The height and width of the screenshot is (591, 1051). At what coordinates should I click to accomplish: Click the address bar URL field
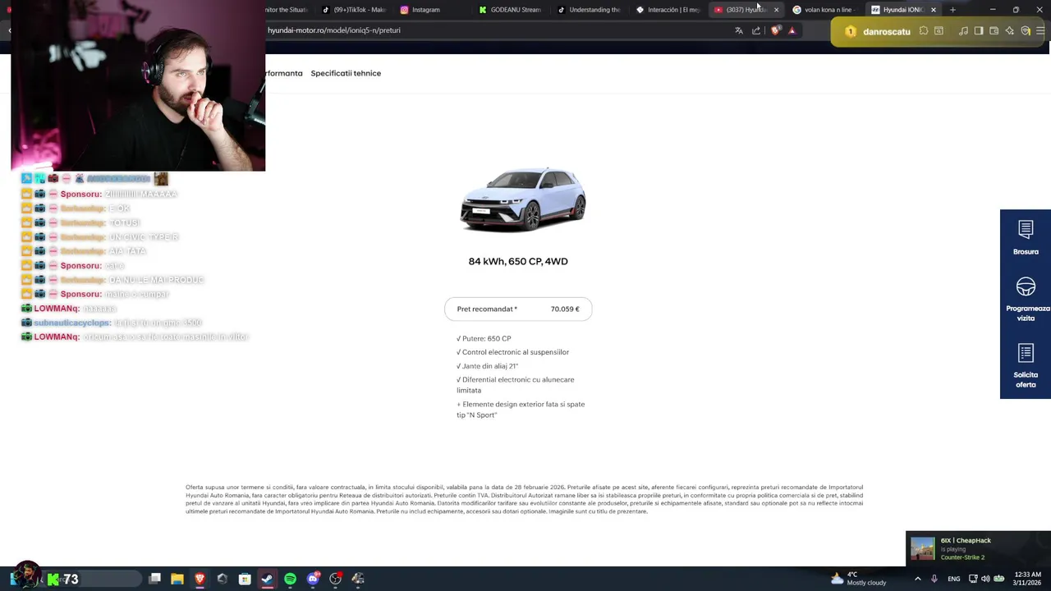point(493,30)
